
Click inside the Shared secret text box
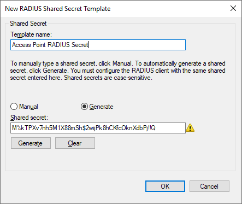click(98, 128)
